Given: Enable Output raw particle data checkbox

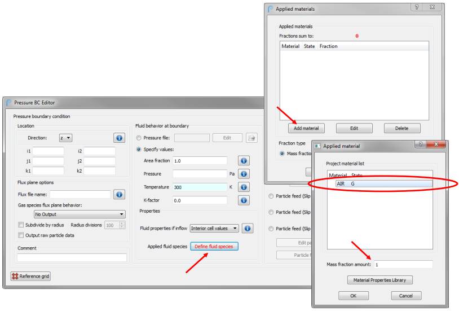Looking at the screenshot, I should (x=21, y=235).
